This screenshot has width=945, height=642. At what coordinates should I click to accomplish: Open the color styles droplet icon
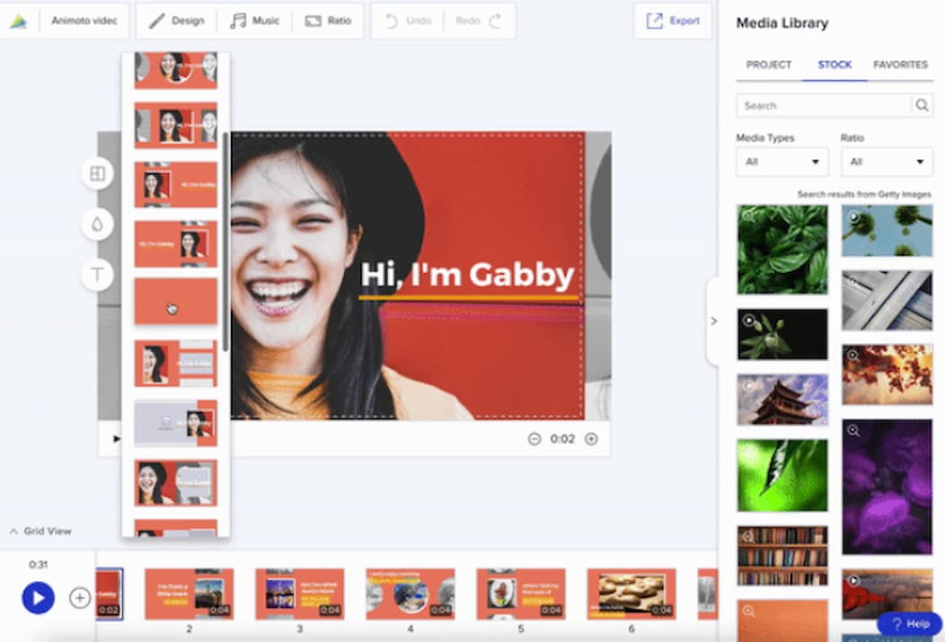point(97,224)
